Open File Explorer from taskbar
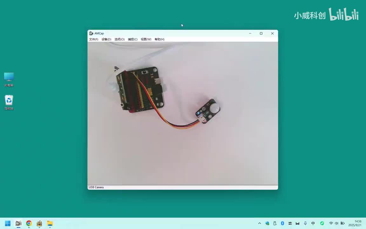366x229 pixels. click(x=50, y=223)
